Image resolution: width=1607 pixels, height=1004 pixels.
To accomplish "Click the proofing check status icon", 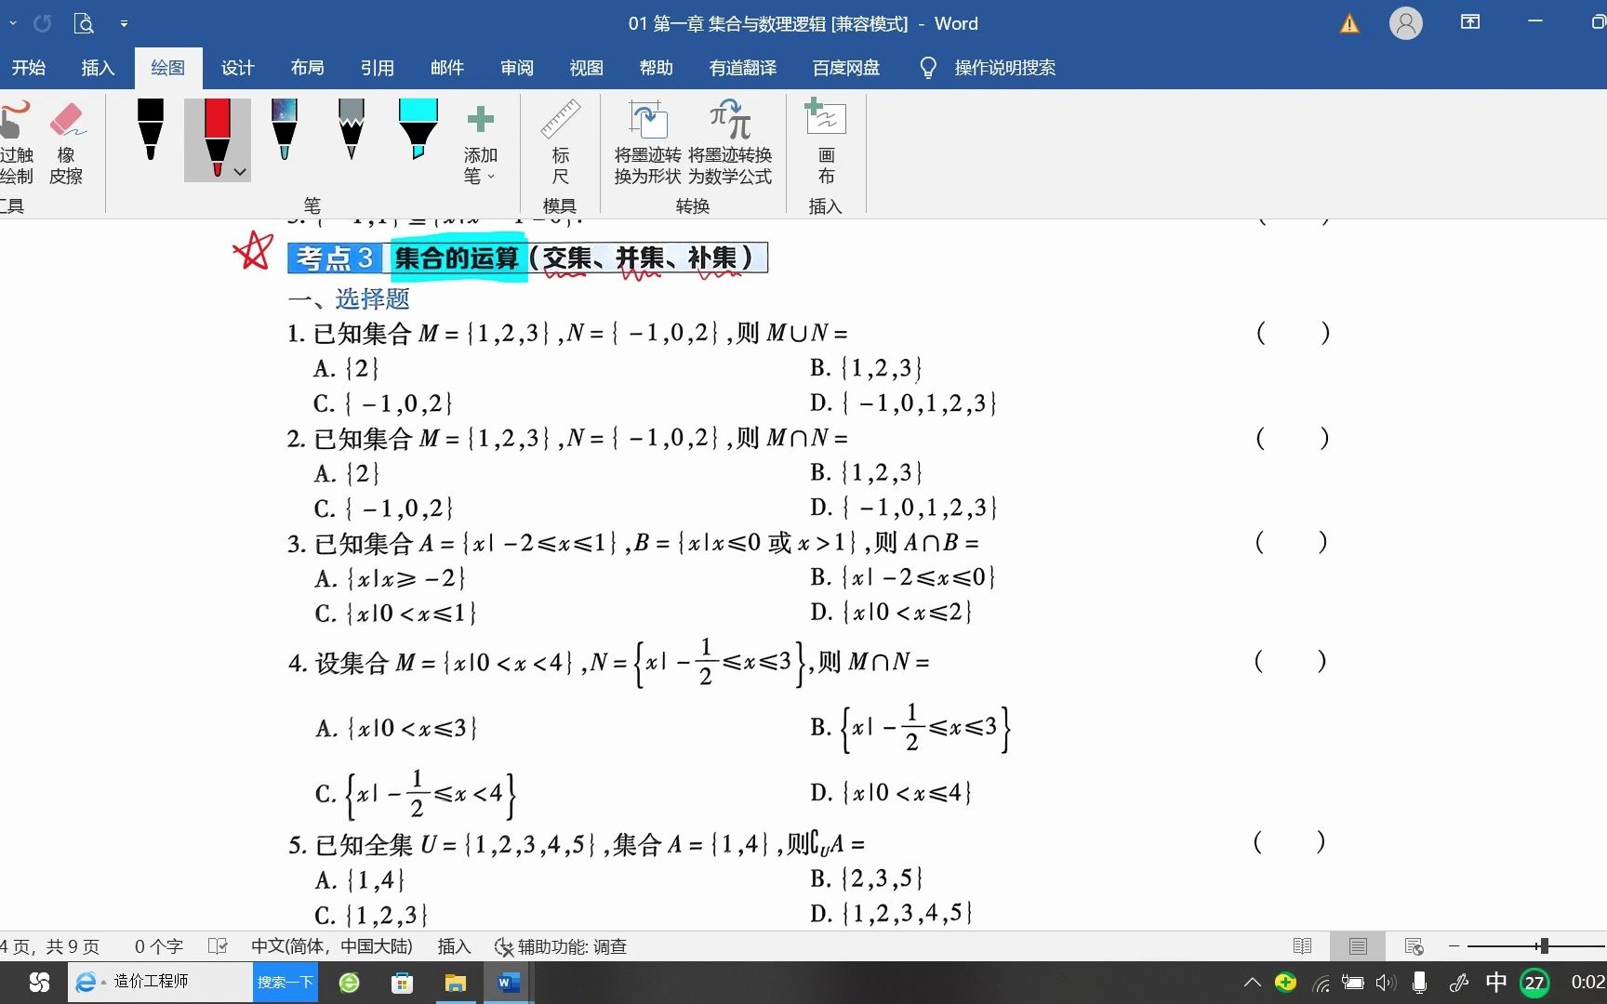I will [218, 946].
